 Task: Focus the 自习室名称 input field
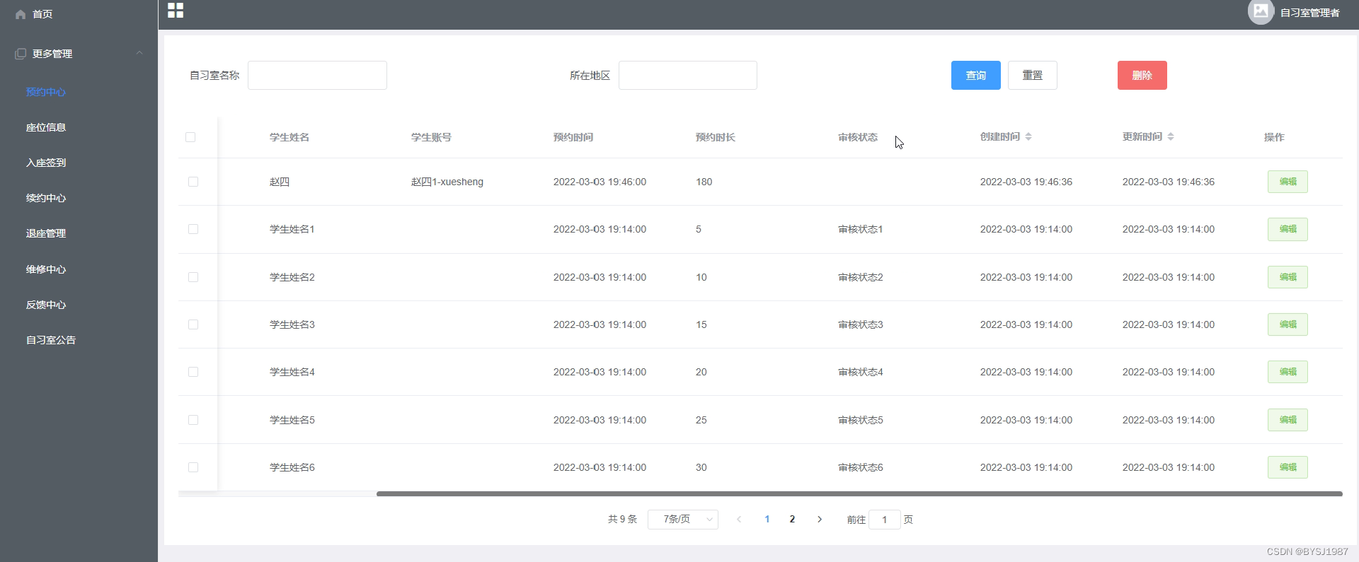click(x=317, y=76)
